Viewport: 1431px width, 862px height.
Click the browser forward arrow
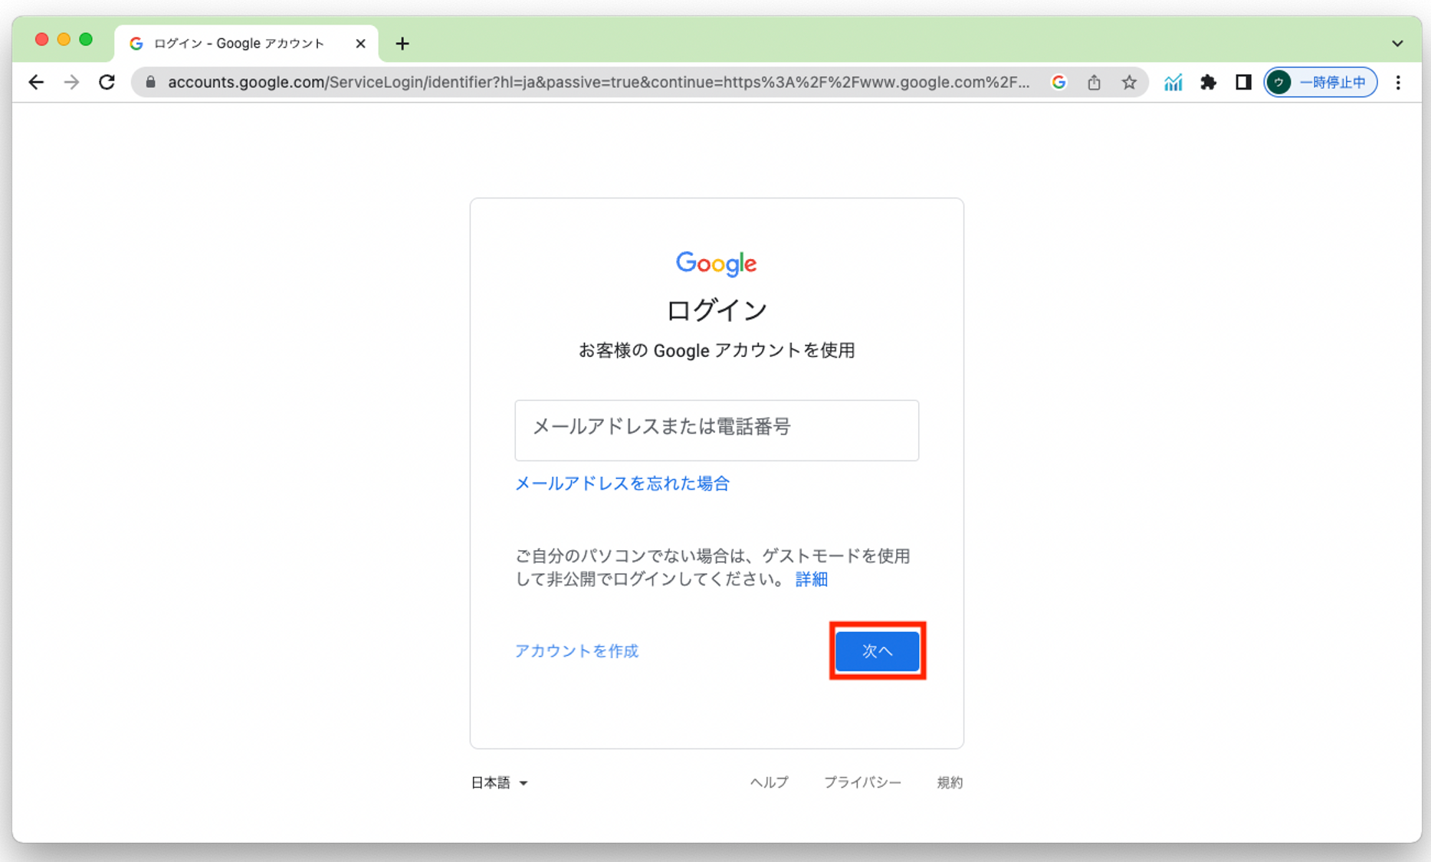point(71,82)
